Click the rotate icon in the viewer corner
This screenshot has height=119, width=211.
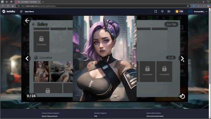point(182,96)
